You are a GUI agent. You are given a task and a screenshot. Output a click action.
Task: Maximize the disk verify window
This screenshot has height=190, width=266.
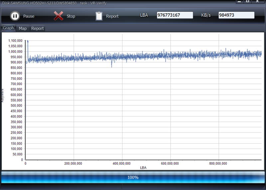(248, 1)
